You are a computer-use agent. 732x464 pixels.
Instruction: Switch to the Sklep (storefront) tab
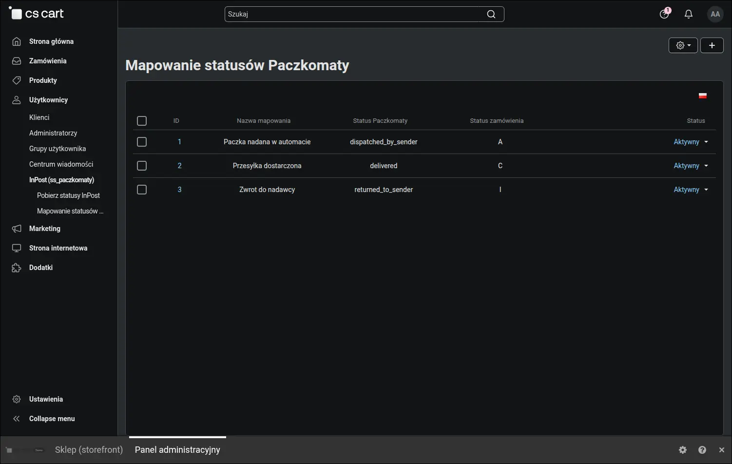point(89,450)
